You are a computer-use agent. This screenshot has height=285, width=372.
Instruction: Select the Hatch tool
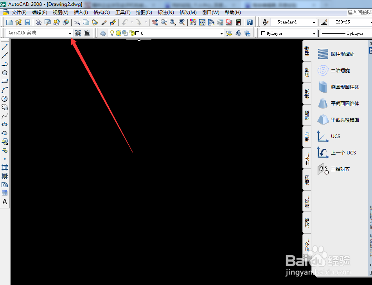point(5,167)
